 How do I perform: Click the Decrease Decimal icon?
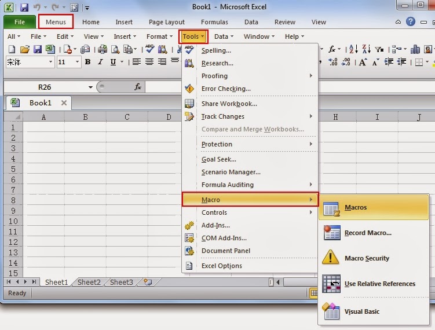tap(346, 62)
